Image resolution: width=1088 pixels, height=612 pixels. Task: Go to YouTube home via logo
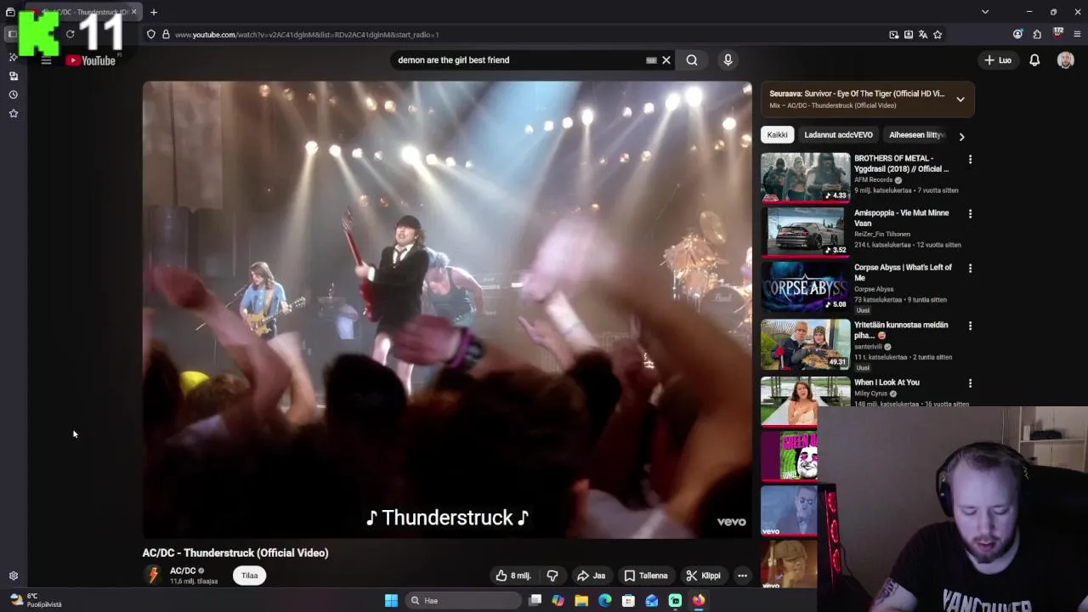coord(91,60)
